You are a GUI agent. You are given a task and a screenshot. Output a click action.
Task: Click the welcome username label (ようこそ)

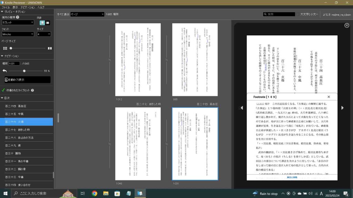(x=337, y=14)
